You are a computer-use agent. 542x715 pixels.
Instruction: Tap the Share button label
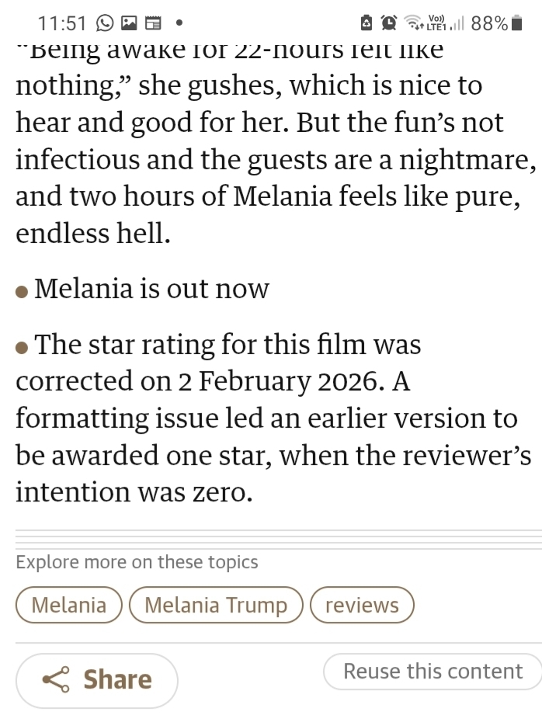117,680
